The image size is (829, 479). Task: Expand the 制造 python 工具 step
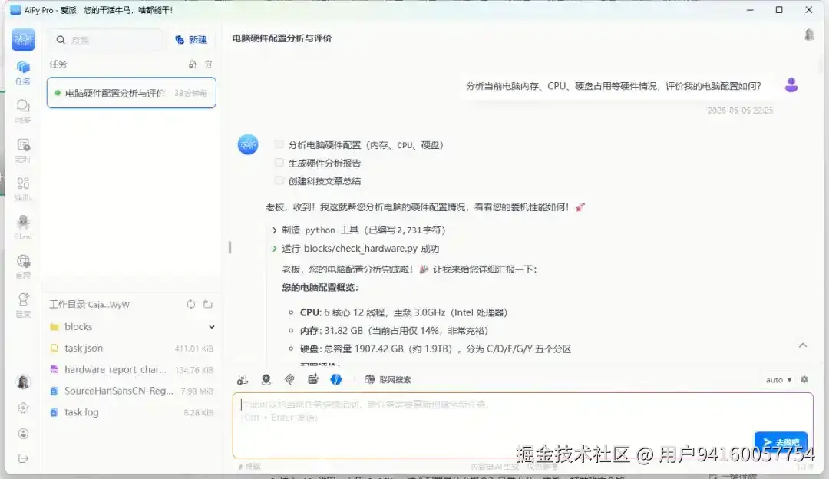pyautogui.click(x=274, y=230)
